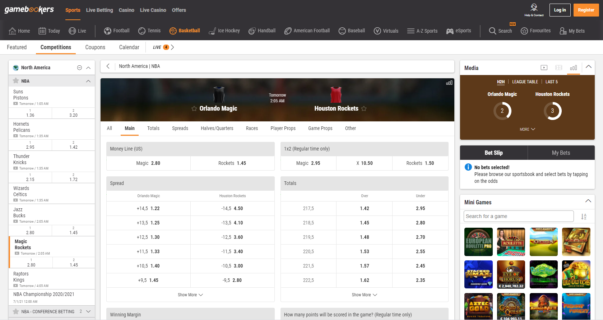Go back with North America NBA arrow
Viewport: 603px width, 320px height.
pos(108,66)
